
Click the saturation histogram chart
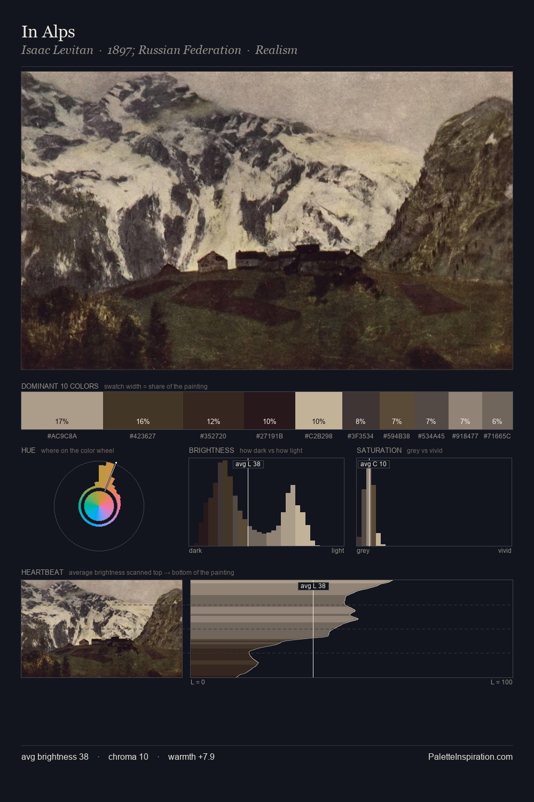(x=434, y=502)
